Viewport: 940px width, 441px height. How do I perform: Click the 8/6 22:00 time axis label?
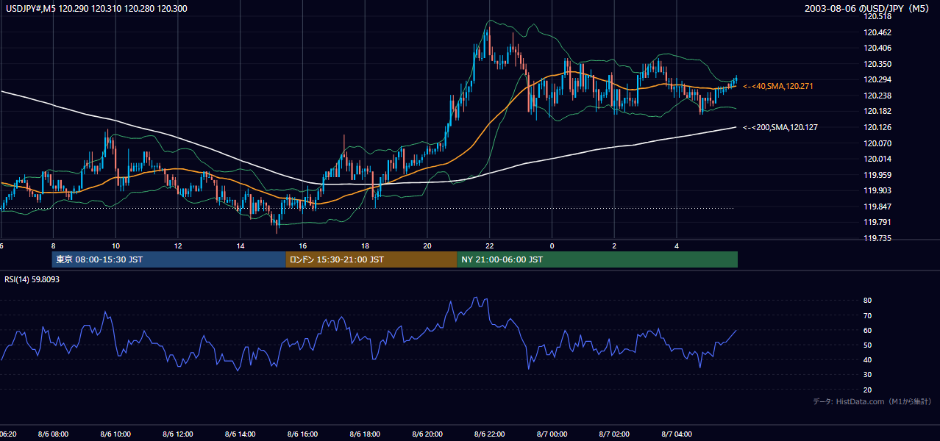click(x=490, y=434)
